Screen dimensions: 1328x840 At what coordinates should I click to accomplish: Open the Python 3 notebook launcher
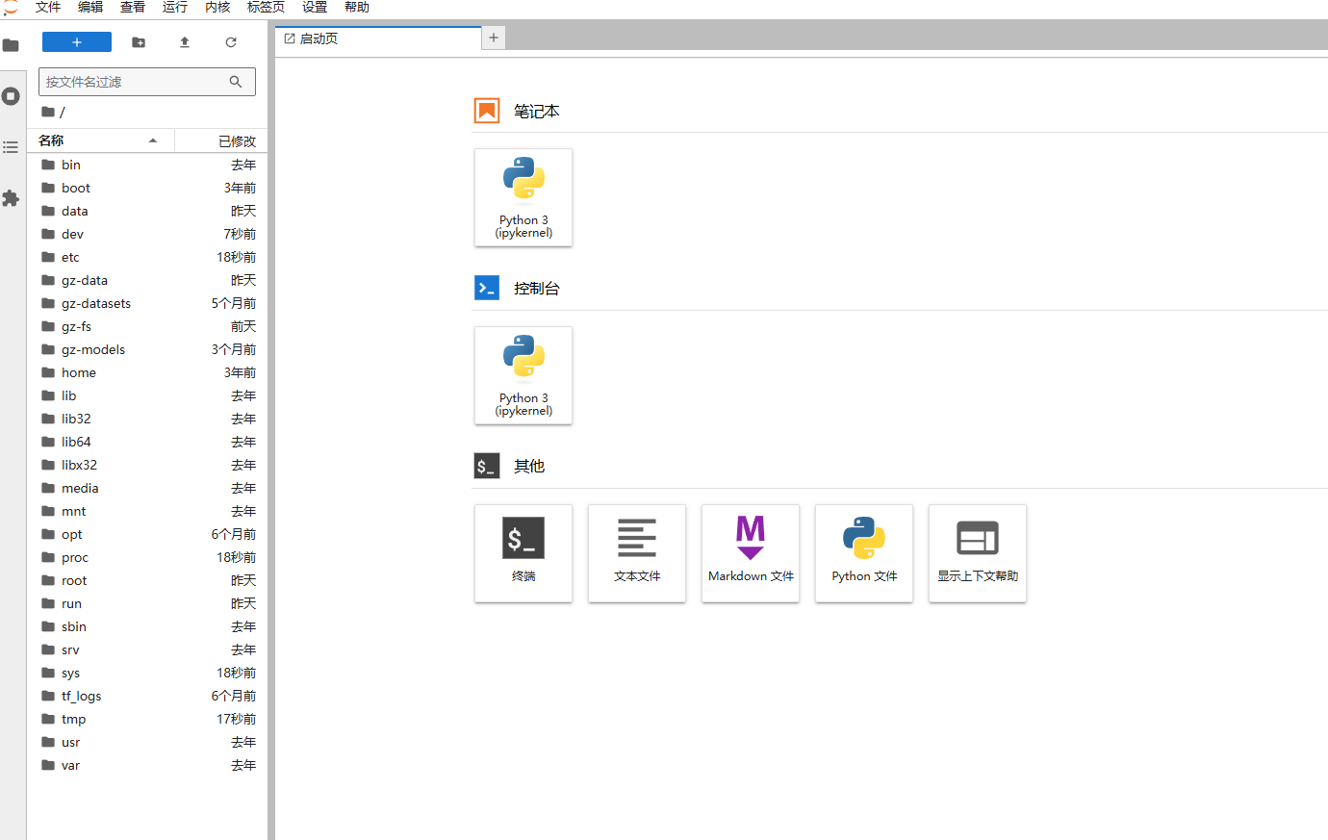pos(524,197)
